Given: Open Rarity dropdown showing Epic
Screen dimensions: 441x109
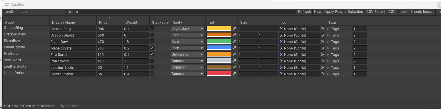Looking at the screenshot, I should pos(187,35).
